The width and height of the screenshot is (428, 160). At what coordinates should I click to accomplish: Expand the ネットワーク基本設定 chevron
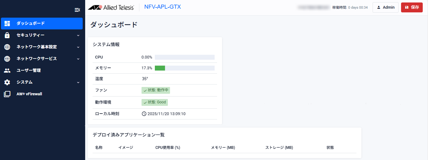(x=78, y=47)
